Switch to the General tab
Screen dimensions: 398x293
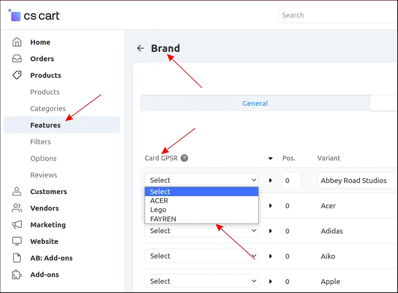coord(255,103)
